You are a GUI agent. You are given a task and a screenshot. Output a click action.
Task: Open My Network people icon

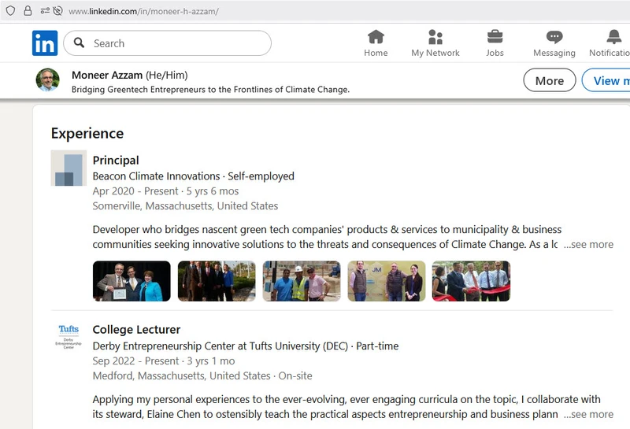435,37
